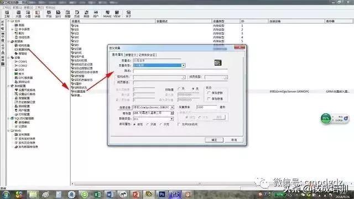
Task: Choose 读写 read-write attribute
Action: coord(135,124)
